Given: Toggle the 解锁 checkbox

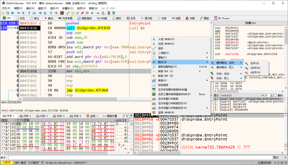Looking at the screenshot, I should (x=275, y=95).
